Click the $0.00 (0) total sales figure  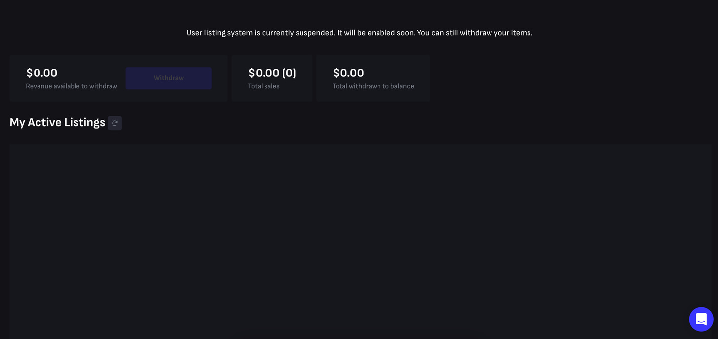pyautogui.click(x=272, y=73)
